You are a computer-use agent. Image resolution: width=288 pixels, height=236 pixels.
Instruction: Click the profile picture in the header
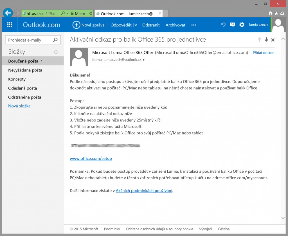[278, 25]
